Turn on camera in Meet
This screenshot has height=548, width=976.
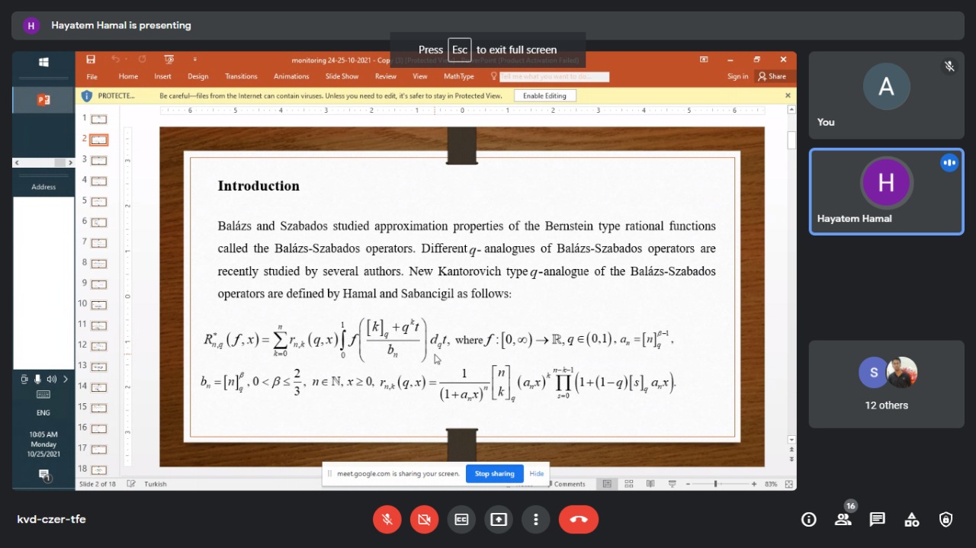424,519
